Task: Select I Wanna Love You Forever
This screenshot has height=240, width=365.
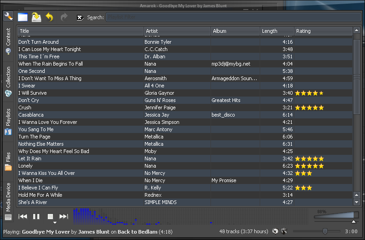Action: pyautogui.click(x=185, y=122)
